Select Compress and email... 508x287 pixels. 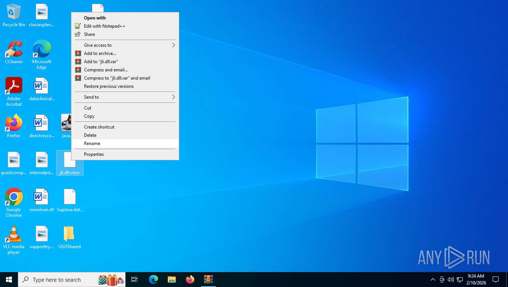125,70
